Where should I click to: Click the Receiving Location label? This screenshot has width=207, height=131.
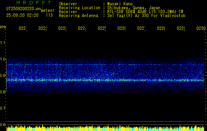[x=80, y=8]
